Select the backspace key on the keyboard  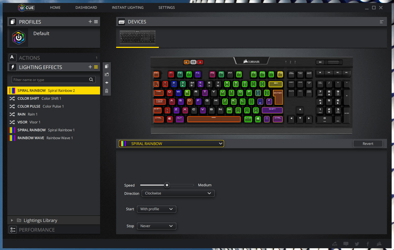pyautogui.click(x=276, y=84)
